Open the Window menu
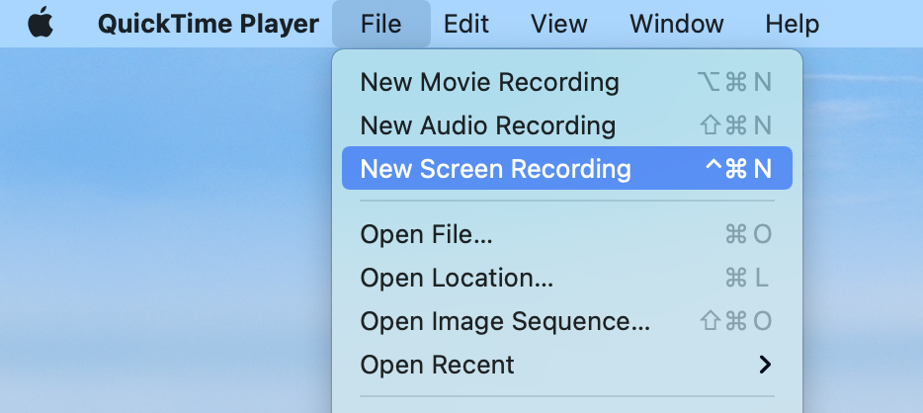The height and width of the screenshot is (413, 923). (x=676, y=24)
